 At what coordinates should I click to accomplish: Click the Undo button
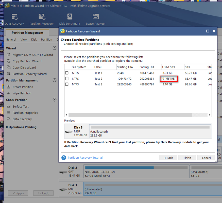(43, 193)
